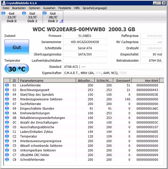The height and width of the screenshot is (169, 168).
Task: Click status orb for Beschleunigungszeit row
Action: [x=7, y=90]
